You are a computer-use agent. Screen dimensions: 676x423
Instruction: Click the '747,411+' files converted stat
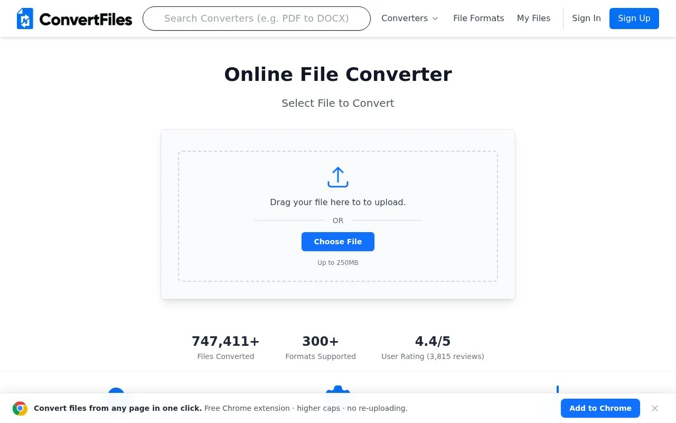(x=226, y=341)
